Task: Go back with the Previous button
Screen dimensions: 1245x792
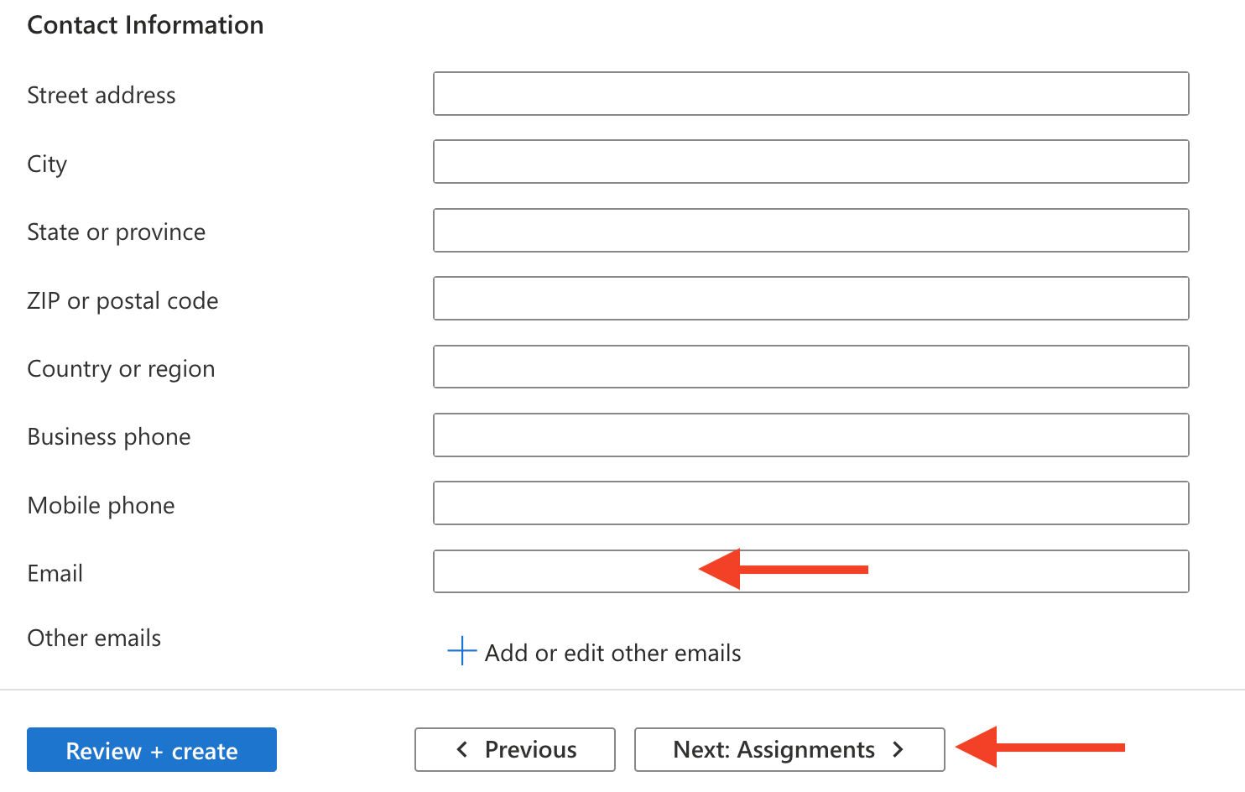Action: 515,749
